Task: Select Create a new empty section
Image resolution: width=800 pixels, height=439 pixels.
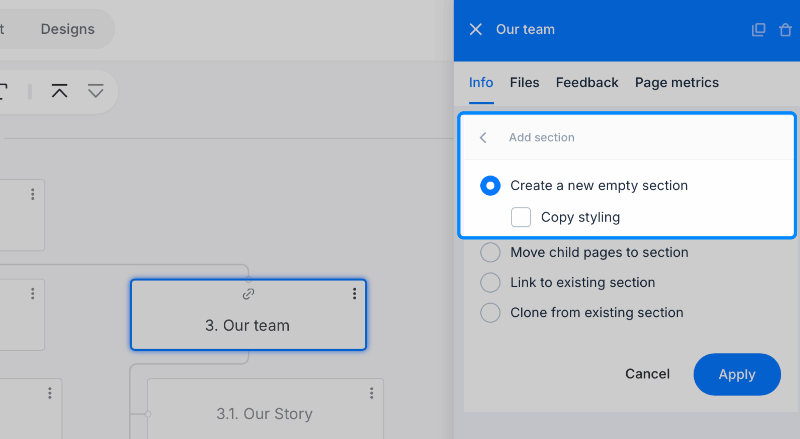Action: [490, 186]
